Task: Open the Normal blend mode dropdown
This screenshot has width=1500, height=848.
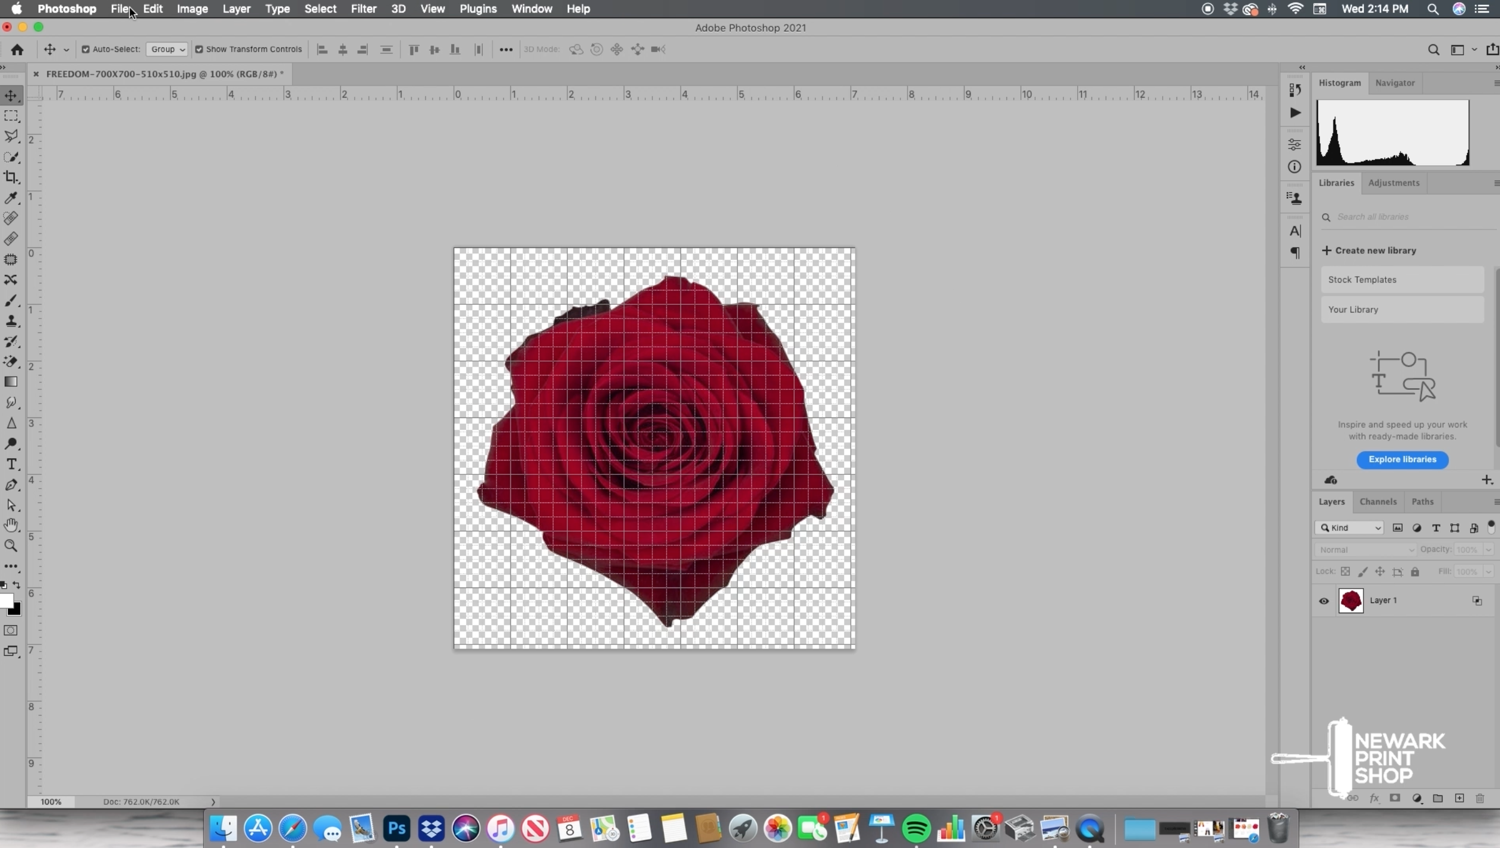Action: (1365, 550)
